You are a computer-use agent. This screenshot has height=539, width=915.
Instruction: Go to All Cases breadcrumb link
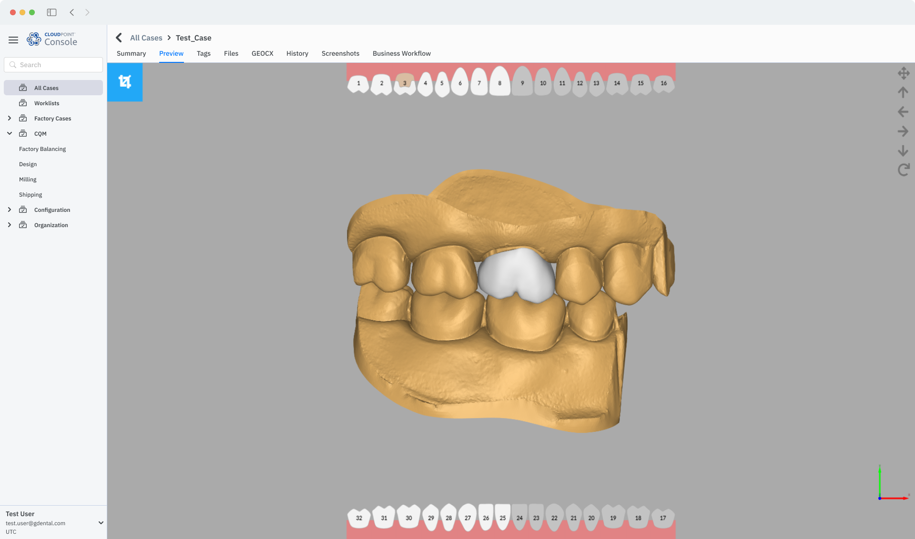(x=146, y=38)
